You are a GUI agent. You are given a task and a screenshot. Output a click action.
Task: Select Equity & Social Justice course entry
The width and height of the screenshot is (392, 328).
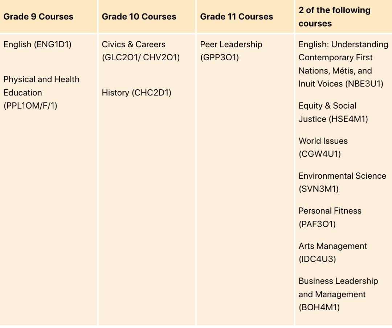point(333,112)
